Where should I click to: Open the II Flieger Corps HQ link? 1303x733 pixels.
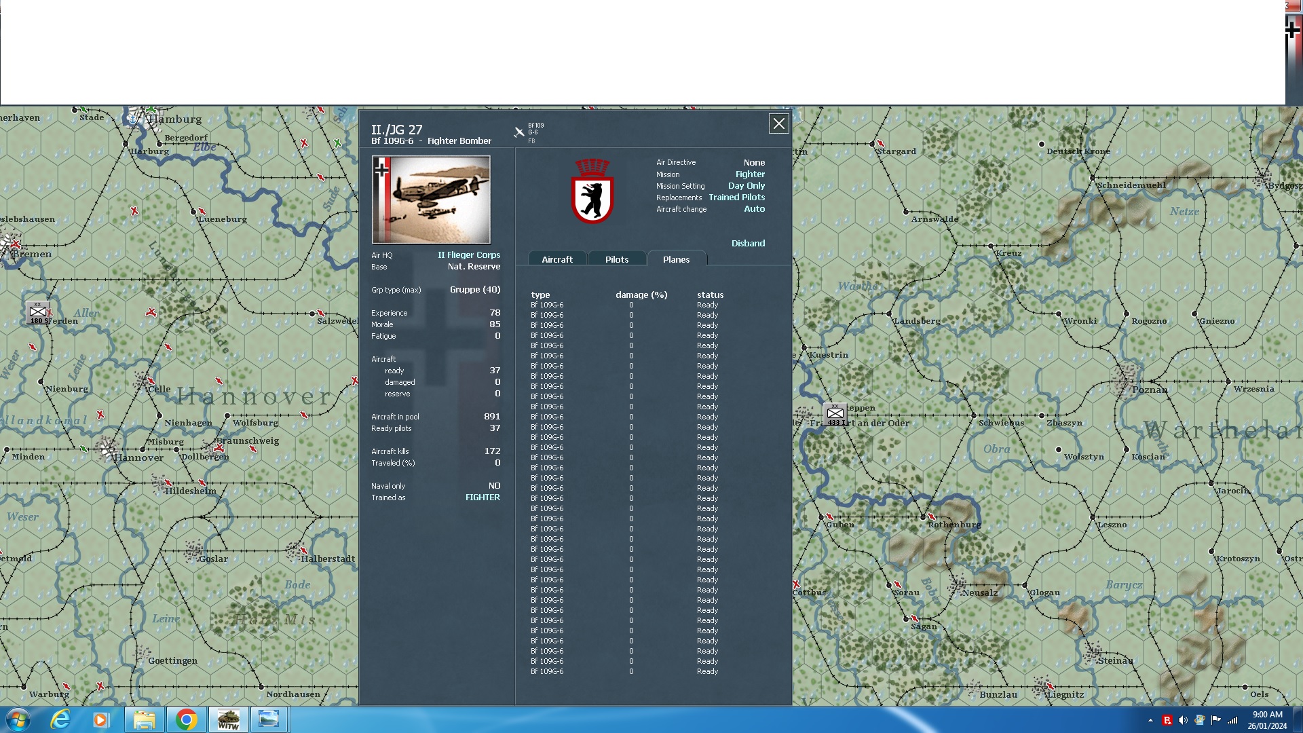coord(469,255)
